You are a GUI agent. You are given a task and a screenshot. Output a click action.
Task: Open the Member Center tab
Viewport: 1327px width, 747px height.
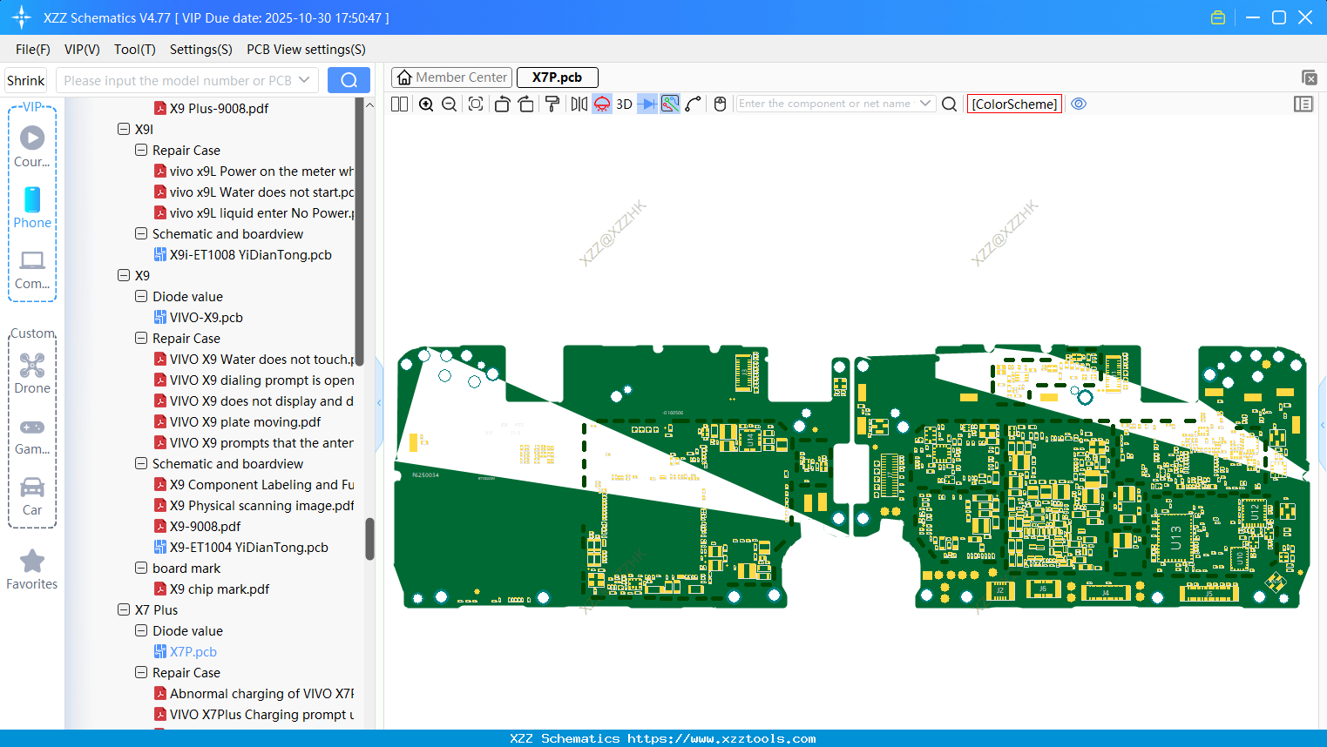(x=452, y=77)
